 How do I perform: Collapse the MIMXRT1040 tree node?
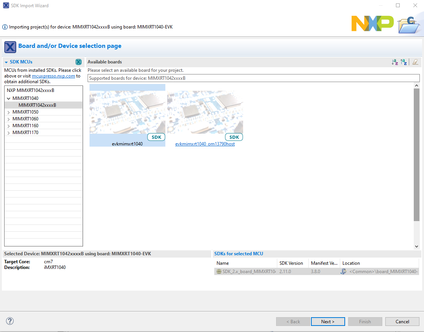tap(8, 98)
